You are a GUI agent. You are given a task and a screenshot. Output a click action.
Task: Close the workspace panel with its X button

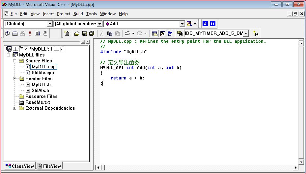tap(88, 42)
